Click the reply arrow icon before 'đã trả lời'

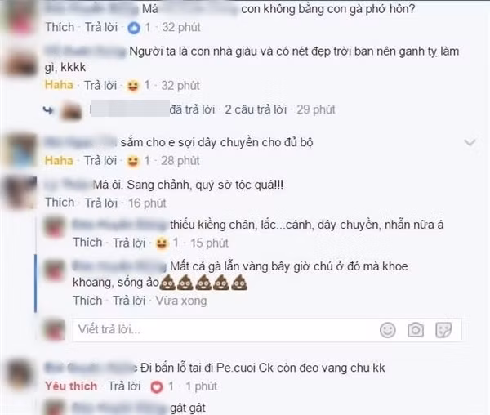coord(48,110)
